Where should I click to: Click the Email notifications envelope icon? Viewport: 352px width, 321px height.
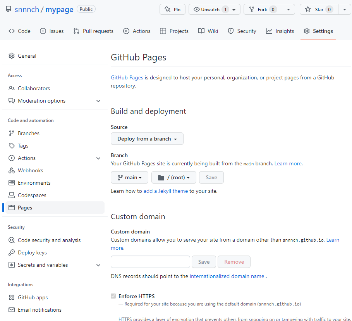12,310
